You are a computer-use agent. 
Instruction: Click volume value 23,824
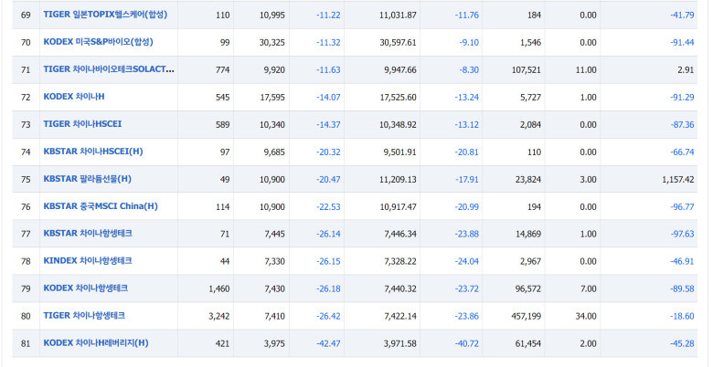coord(528,180)
